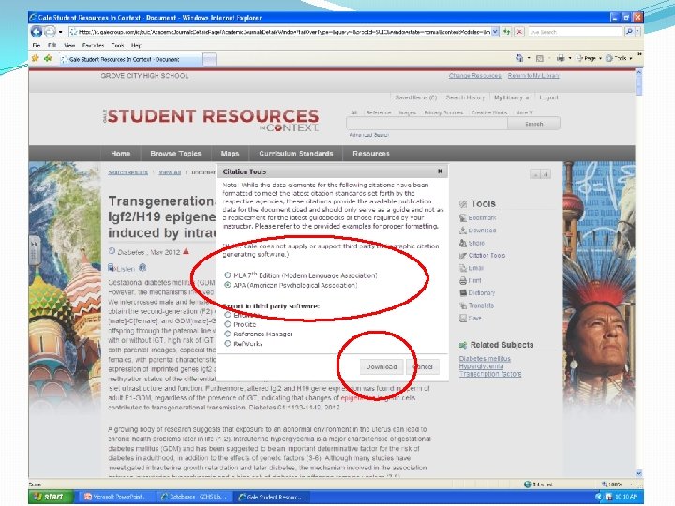Click the browser address bar

(x=279, y=32)
